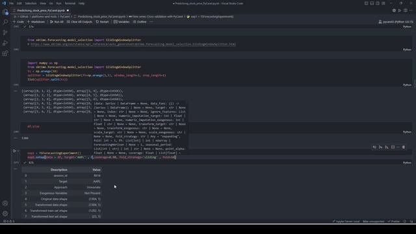Viewport: 416px width, 234px height.
Task: Open more cell actions ellipsis
Action: pyautogui.click(x=398, y=148)
